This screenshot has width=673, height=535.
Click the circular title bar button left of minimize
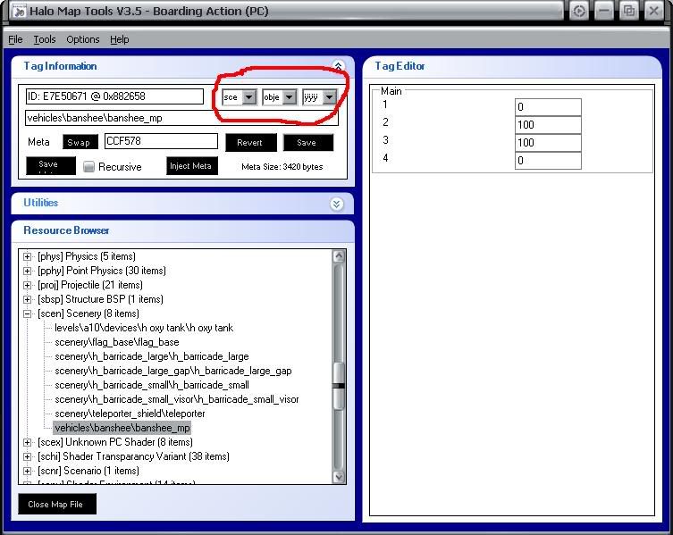579,11
